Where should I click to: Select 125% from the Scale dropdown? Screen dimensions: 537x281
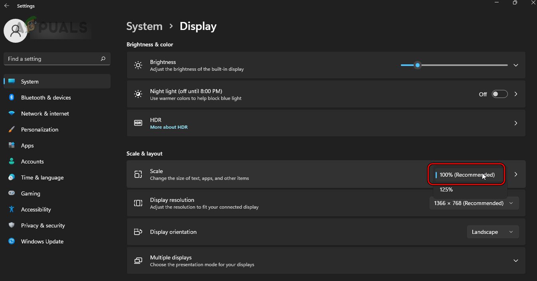point(446,189)
